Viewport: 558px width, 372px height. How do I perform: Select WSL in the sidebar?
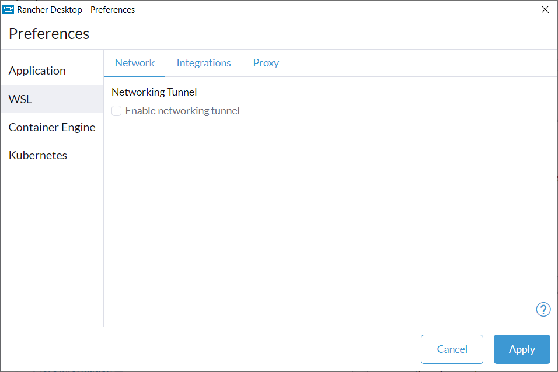[x=52, y=99]
